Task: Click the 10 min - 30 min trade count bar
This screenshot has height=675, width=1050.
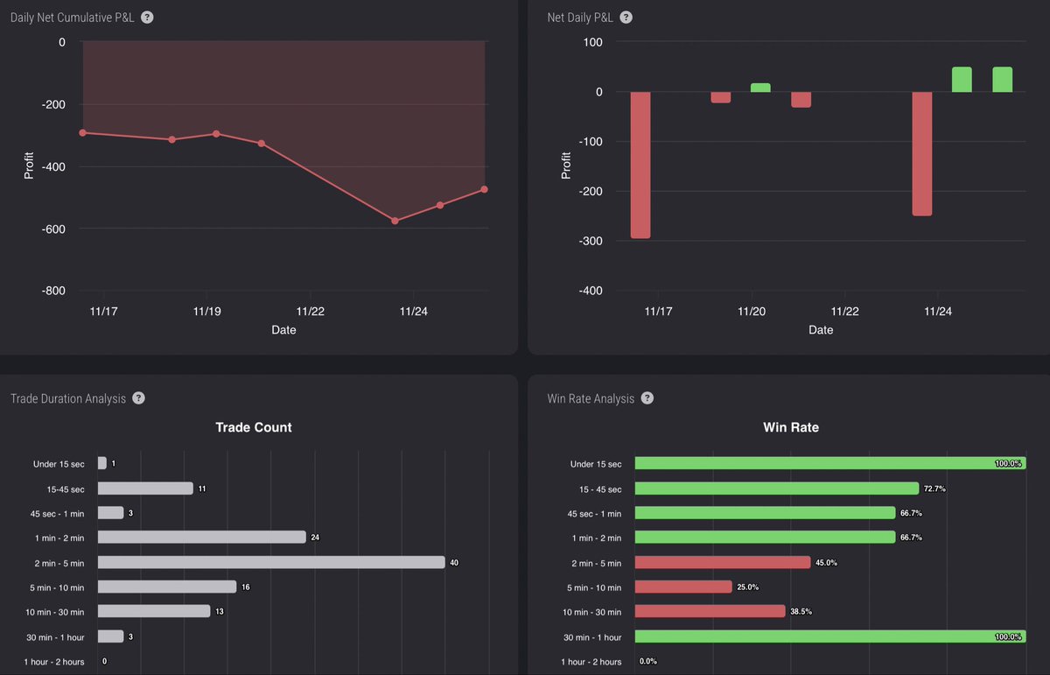Action: click(154, 611)
